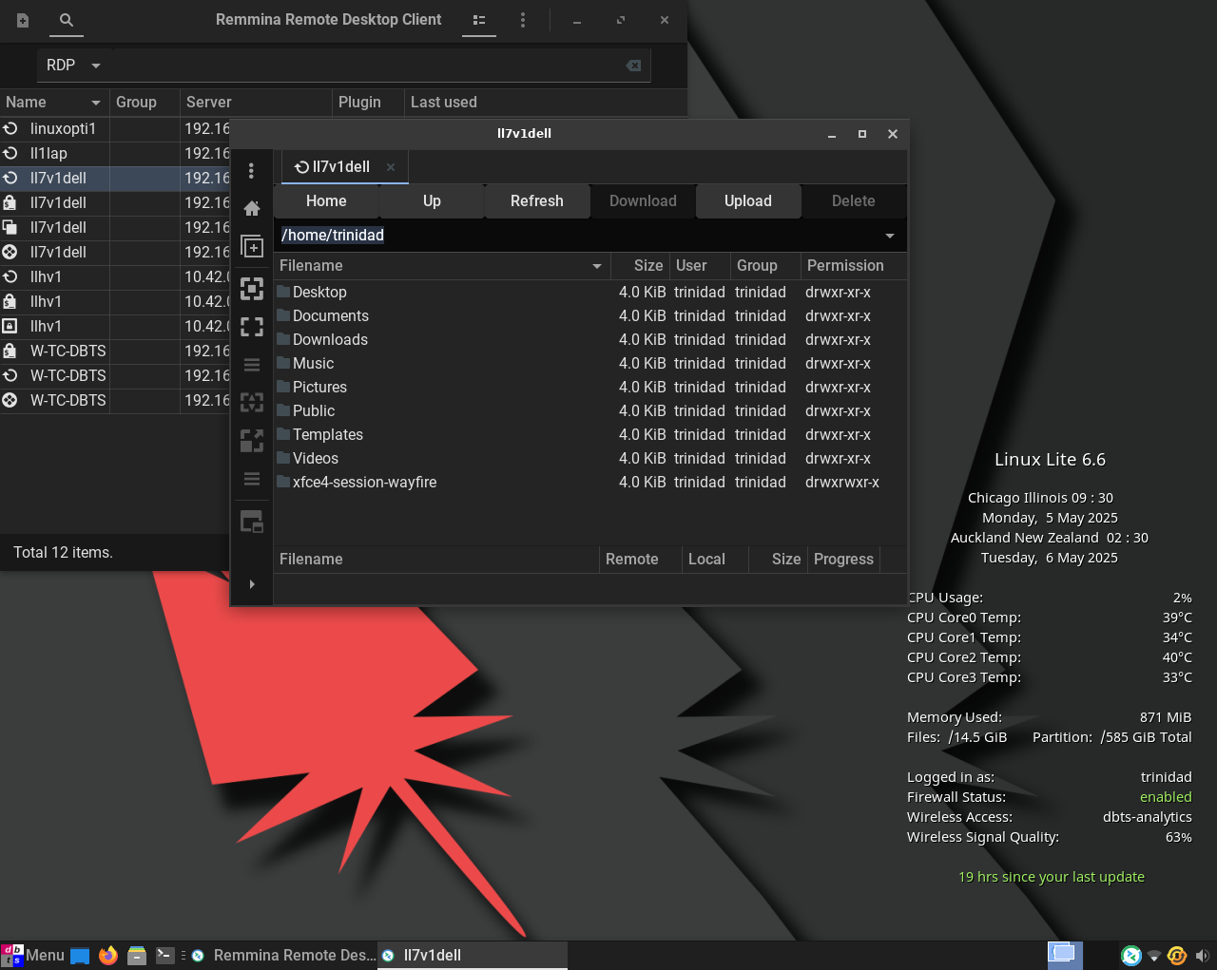Click the Upload button
Screen dimensions: 1217x970
tap(748, 201)
